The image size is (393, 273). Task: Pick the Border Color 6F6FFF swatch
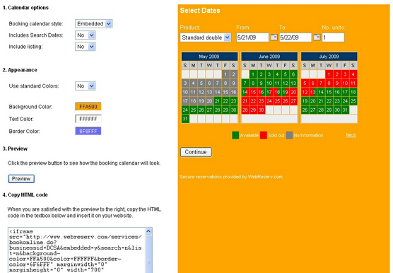coord(88,131)
